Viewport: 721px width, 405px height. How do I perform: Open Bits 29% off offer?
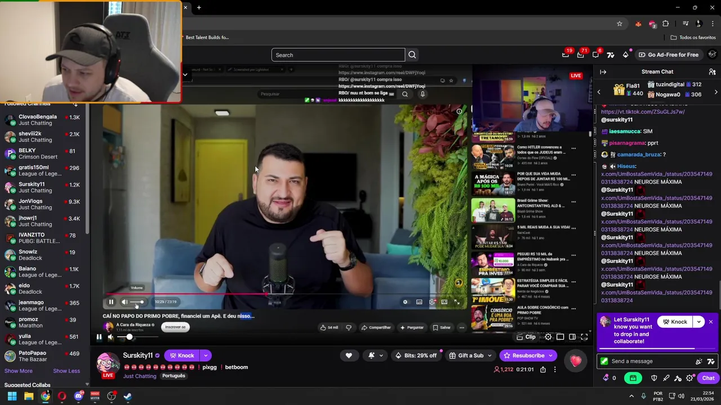click(x=416, y=355)
